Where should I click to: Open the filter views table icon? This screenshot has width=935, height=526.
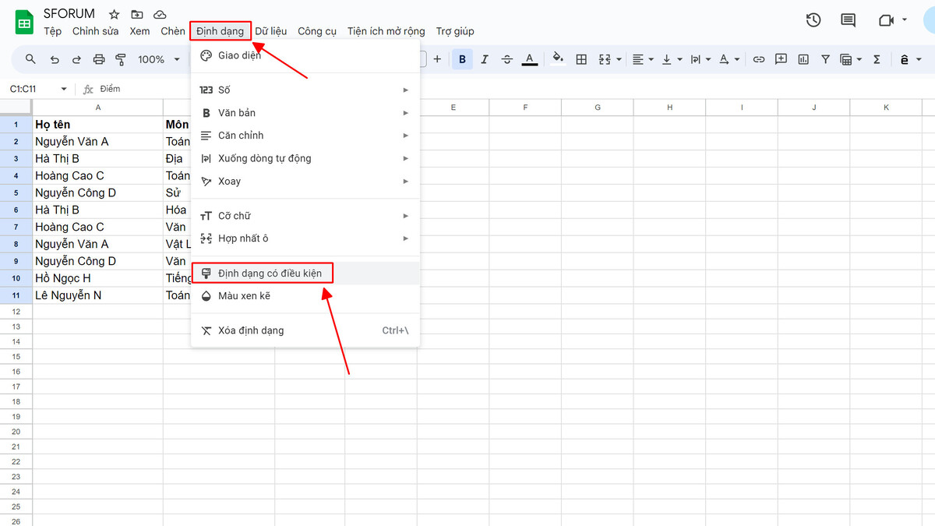(x=847, y=59)
